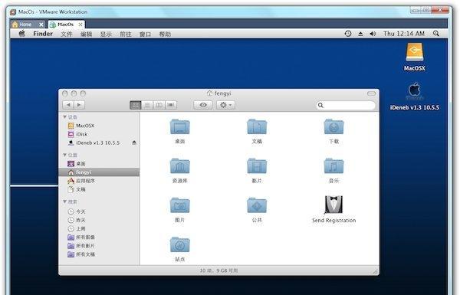Click the Time Machine menu bar icon
The height and width of the screenshot is (295, 460).
click(348, 34)
